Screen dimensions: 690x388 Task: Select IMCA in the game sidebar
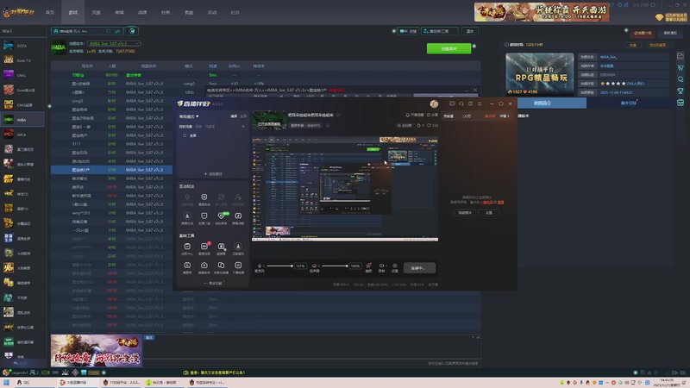[22, 135]
